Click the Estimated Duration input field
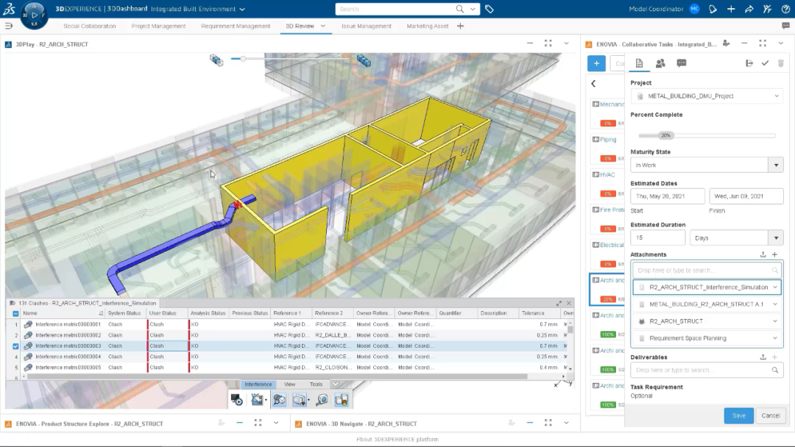Viewport: 795px width, 447px height. pos(657,237)
